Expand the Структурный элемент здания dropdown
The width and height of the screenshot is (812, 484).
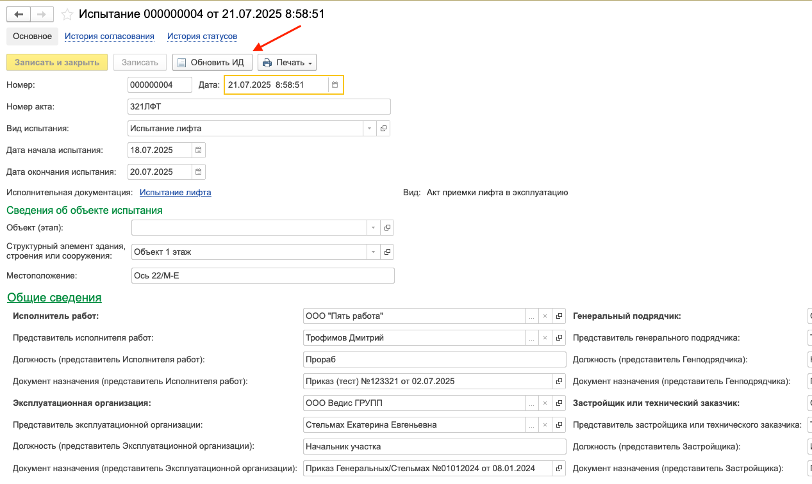click(x=374, y=252)
